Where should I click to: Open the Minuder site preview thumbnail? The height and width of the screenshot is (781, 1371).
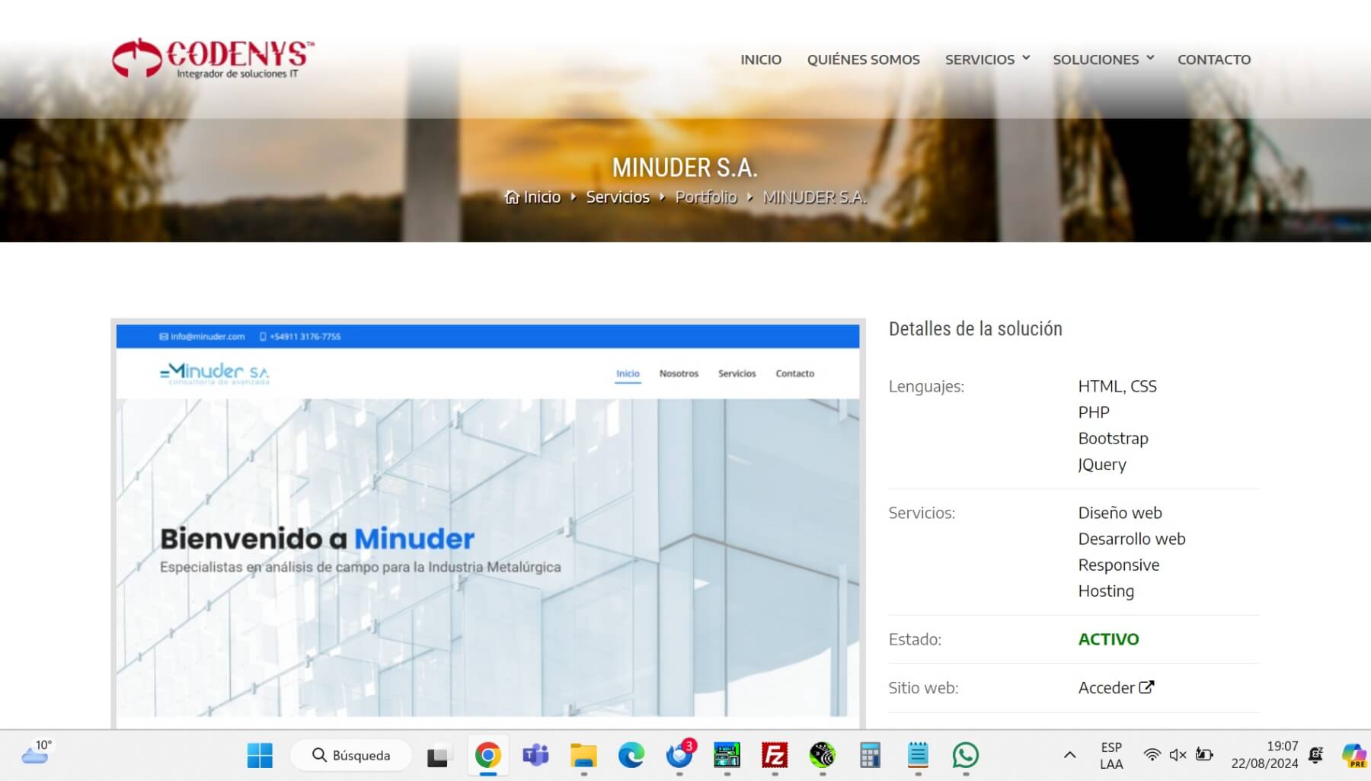point(488,523)
